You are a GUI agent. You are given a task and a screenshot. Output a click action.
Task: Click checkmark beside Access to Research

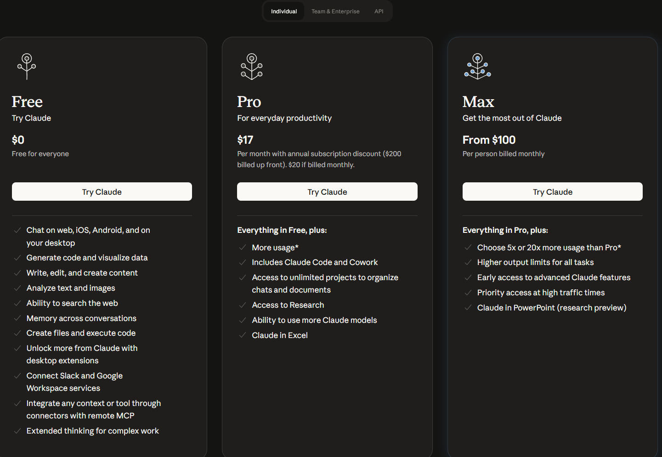click(x=243, y=305)
